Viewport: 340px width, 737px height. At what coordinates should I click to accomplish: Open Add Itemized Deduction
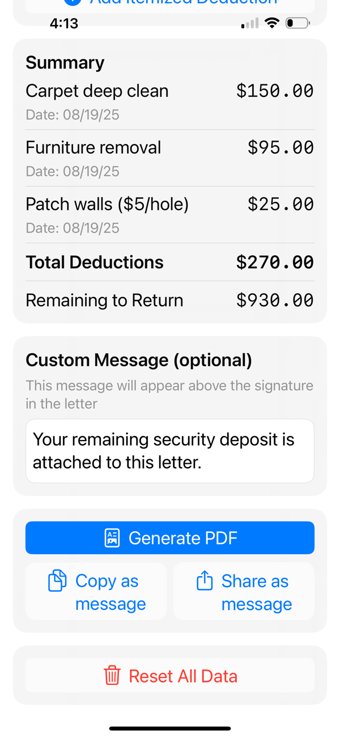[x=170, y=3]
